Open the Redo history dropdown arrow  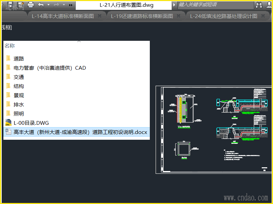tap(64, 5)
